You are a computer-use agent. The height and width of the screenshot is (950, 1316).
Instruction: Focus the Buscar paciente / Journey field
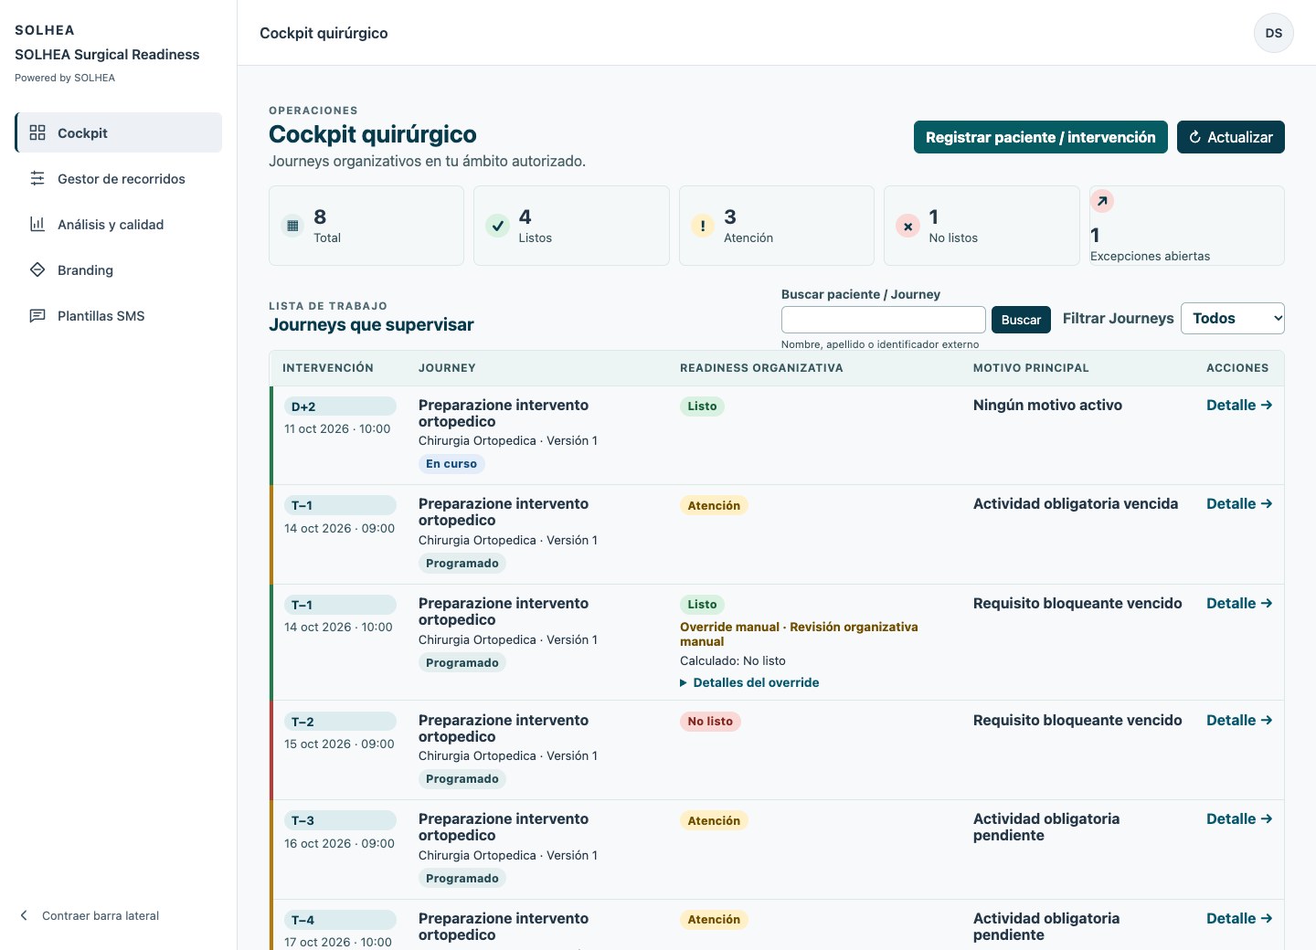click(x=884, y=320)
